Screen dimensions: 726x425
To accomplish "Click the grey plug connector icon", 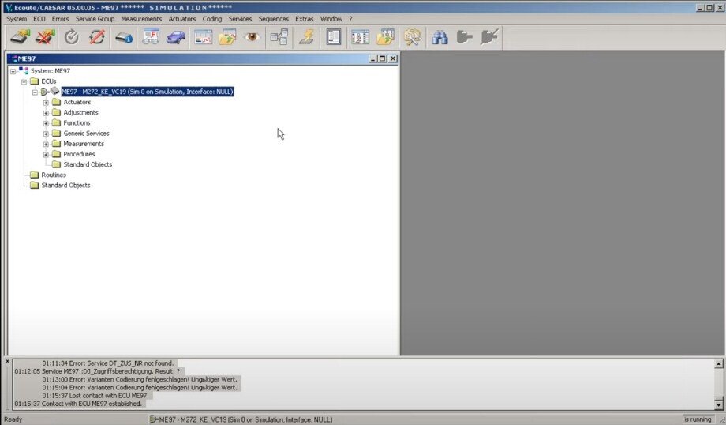I will 464,37.
